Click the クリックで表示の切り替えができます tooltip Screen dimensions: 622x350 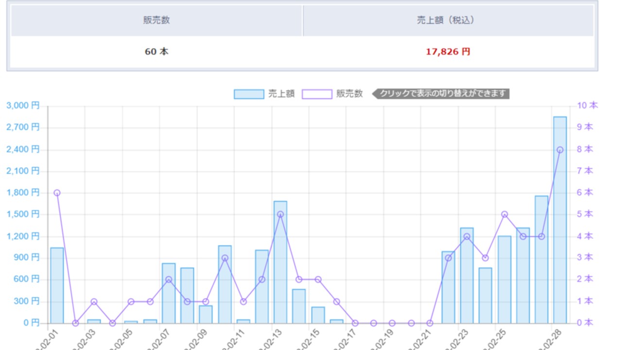[441, 94]
